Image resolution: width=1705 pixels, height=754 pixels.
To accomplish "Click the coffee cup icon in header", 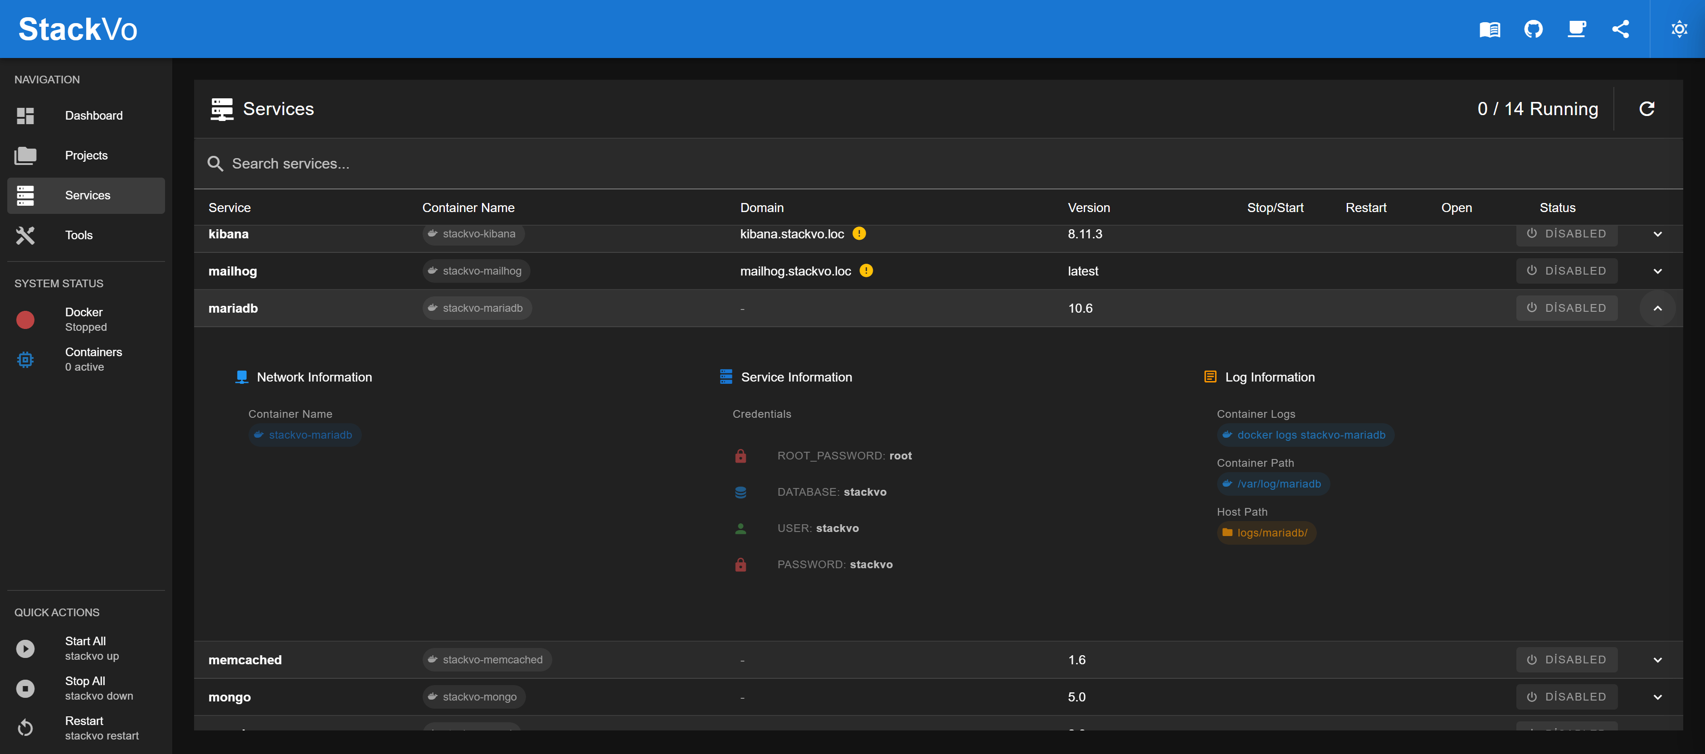I will tap(1577, 29).
